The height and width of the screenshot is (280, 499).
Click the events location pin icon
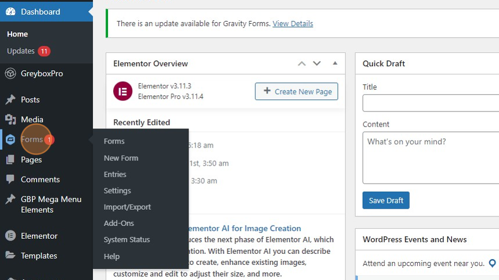[492, 263]
